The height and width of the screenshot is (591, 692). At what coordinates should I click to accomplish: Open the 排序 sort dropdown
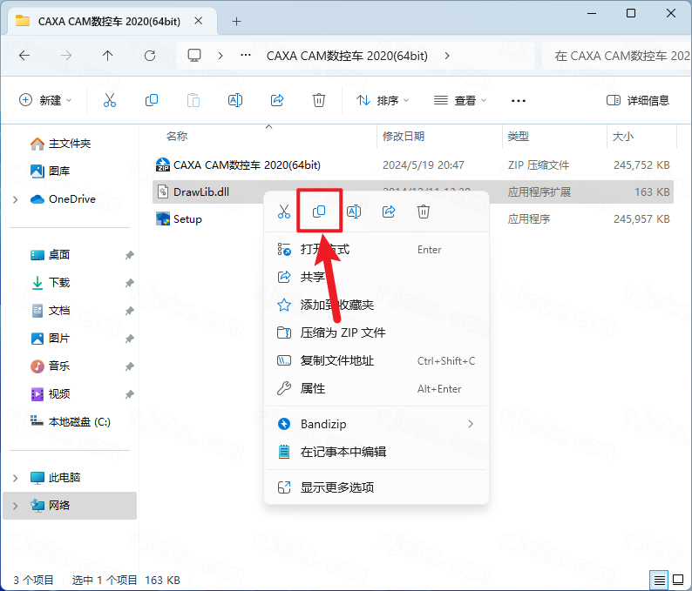(x=383, y=100)
